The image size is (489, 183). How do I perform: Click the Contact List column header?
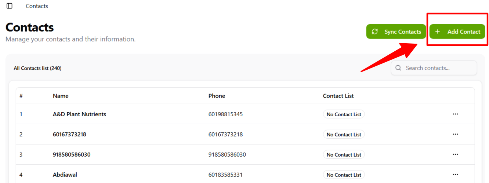point(338,96)
